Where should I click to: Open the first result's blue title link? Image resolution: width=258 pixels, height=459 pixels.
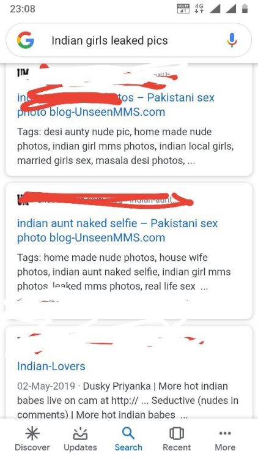point(116,105)
